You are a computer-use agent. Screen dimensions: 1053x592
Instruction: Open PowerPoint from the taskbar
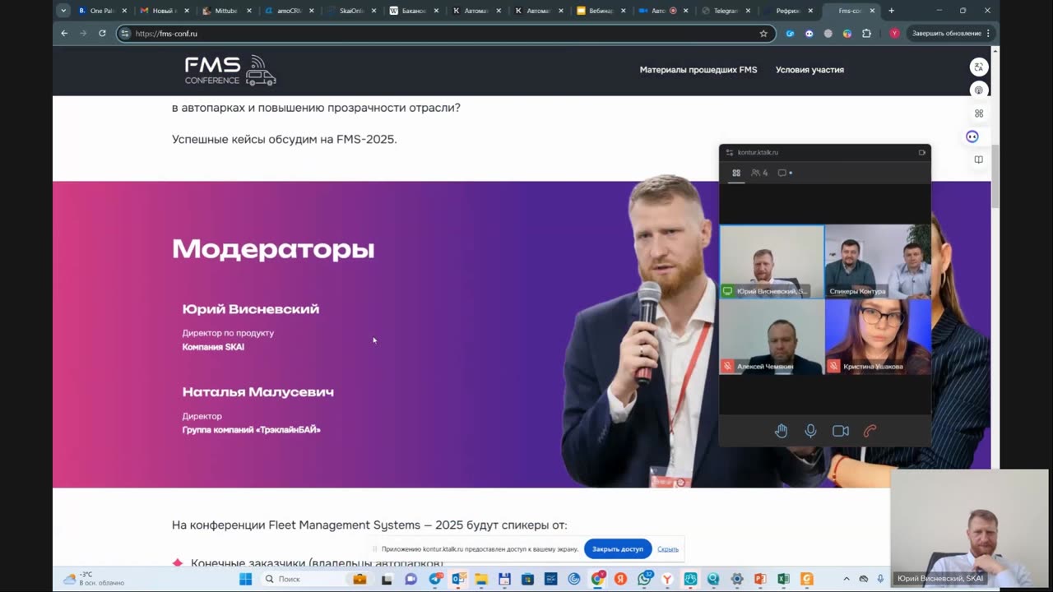[x=760, y=579]
